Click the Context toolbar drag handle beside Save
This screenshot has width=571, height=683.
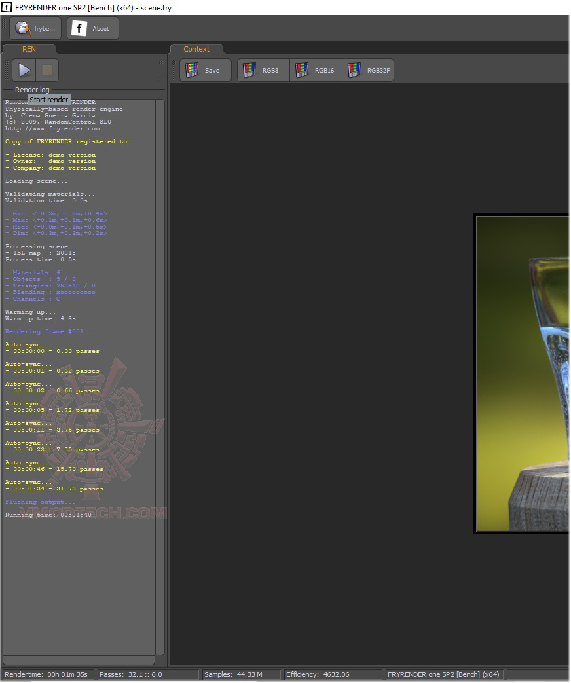[174, 70]
